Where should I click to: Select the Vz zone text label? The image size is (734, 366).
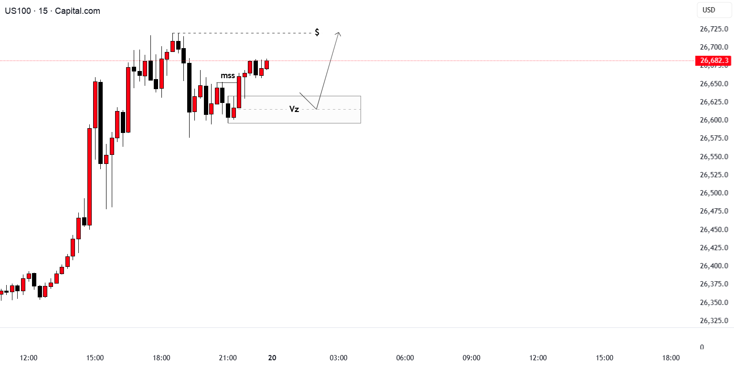294,109
